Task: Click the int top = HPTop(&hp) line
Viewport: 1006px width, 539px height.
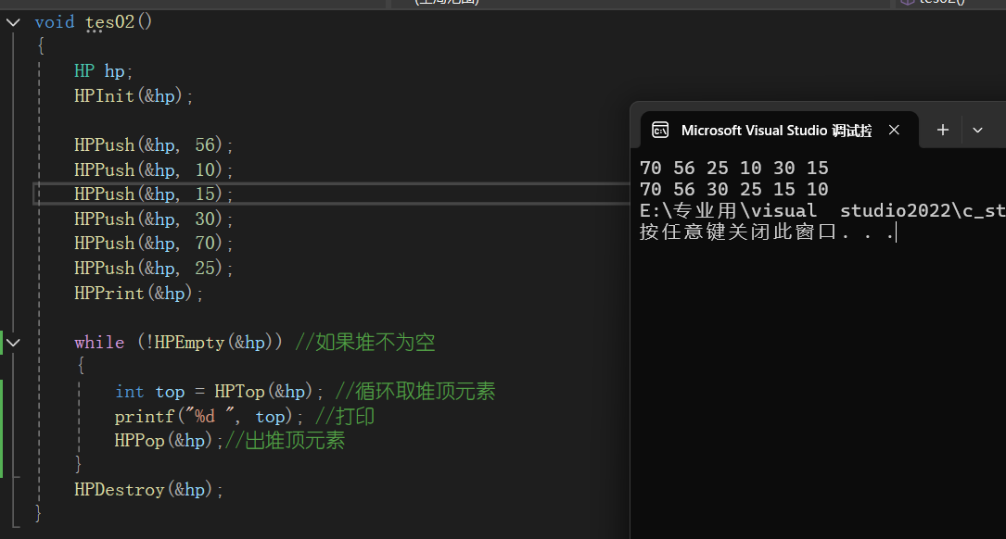Action: 219,392
